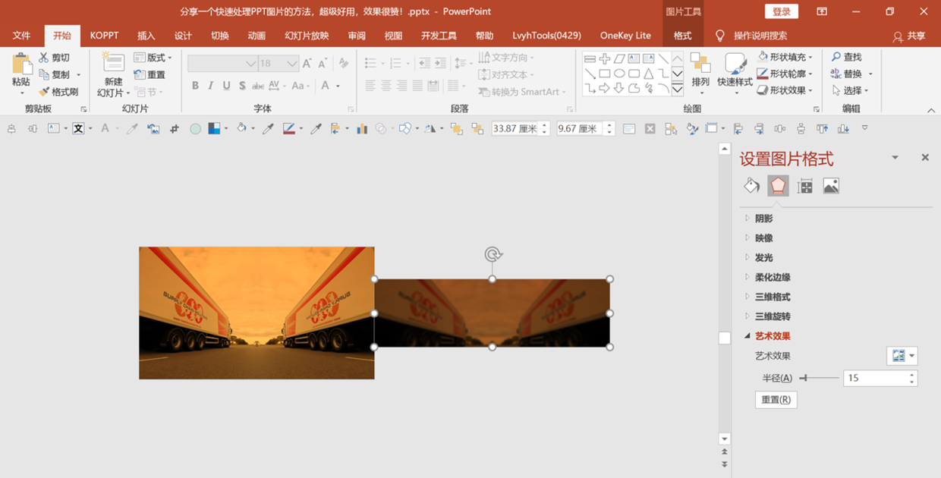This screenshot has height=478, width=941.
Task: Click the clear formatting icon
Action: pos(344,64)
